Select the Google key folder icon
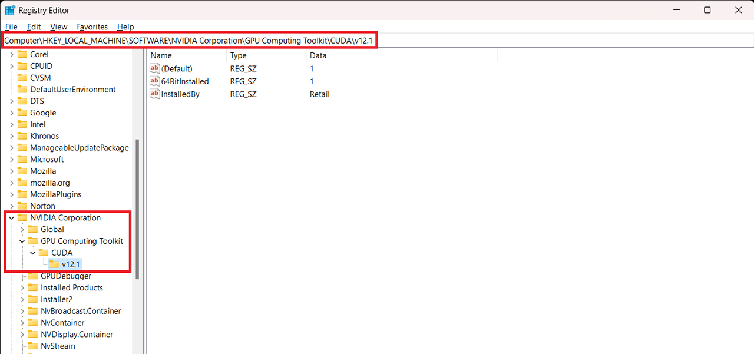754x354 pixels. coord(22,113)
